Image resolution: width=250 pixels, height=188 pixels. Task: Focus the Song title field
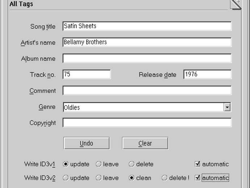pyautogui.click(x=147, y=26)
